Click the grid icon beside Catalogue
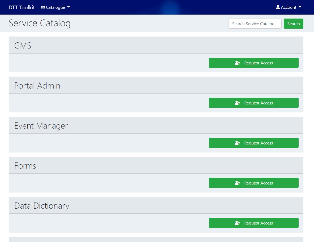Screen dimensions: 314x242 pos(43,7)
